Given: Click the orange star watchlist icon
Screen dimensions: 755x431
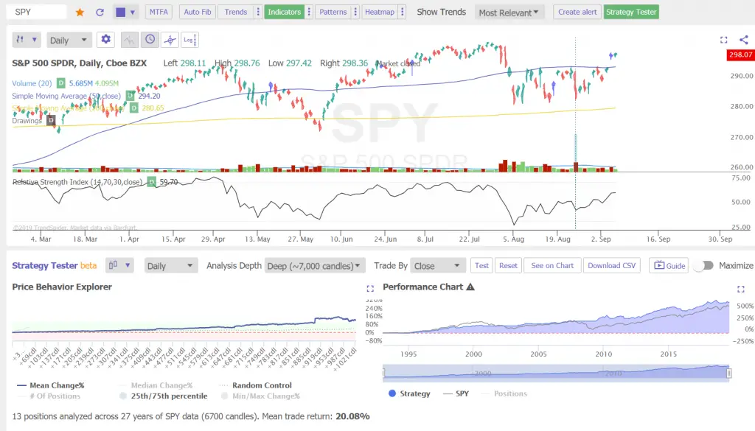Looking at the screenshot, I should 80,12.
